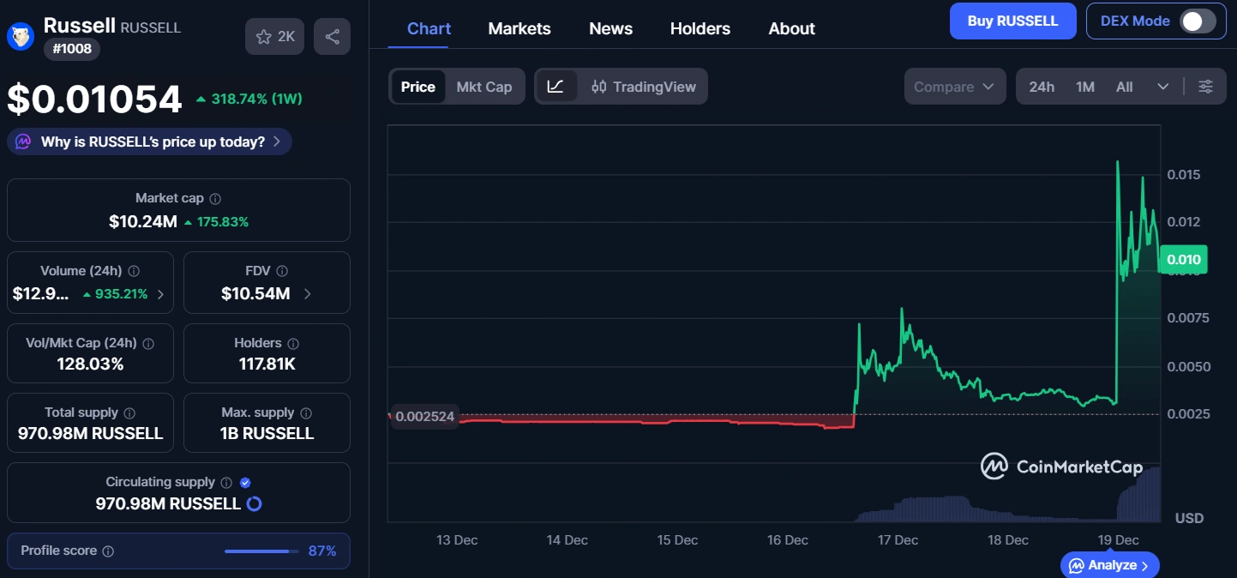The height and width of the screenshot is (578, 1237).
Task: Select the line chart icon
Action: tap(557, 86)
